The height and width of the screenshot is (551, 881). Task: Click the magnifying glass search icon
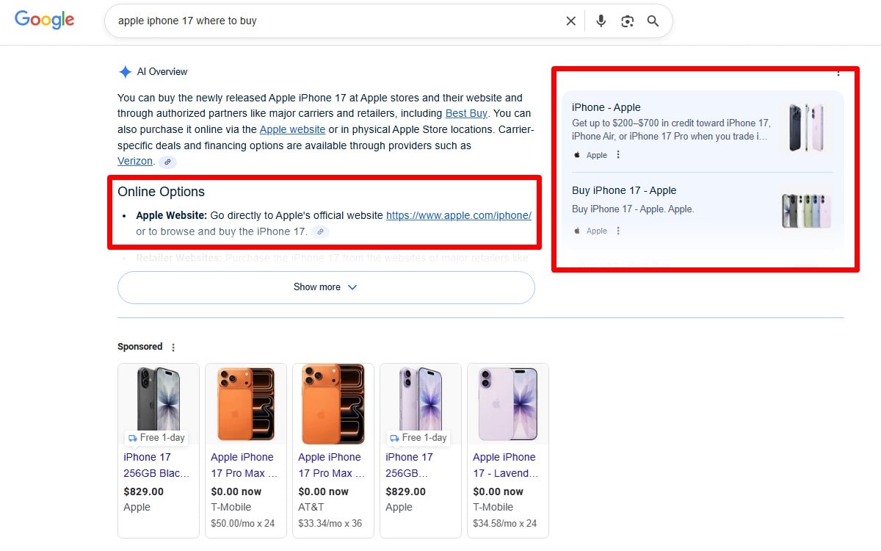[x=653, y=21]
